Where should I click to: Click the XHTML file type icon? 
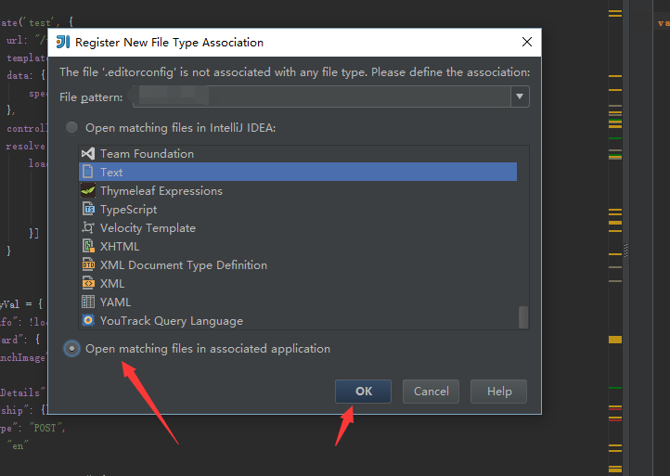click(x=88, y=246)
